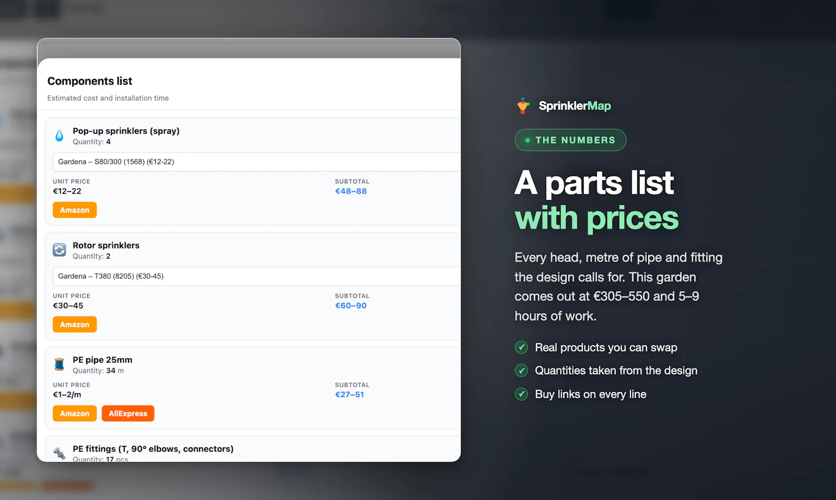Image resolution: width=836 pixels, height=500 pixels.
Task: Click the Components list heading
Action: (x=90, y=81)
